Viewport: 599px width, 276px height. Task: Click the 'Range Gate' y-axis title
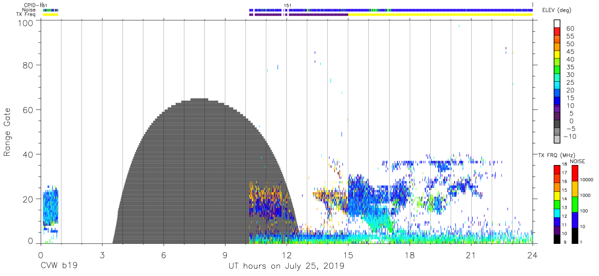click(x=7, y=132)
